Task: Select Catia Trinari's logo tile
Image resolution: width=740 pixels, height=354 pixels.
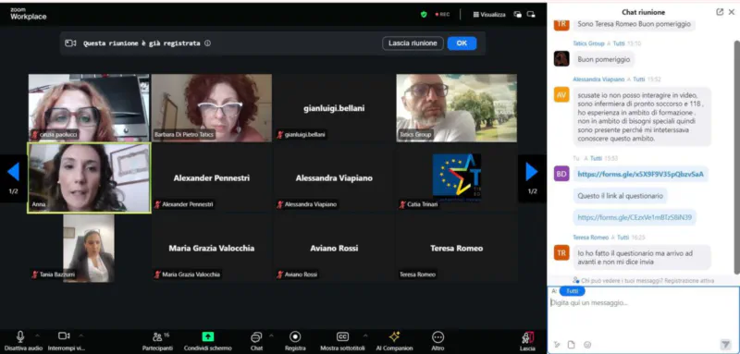Action: click(x=456, y=177)
